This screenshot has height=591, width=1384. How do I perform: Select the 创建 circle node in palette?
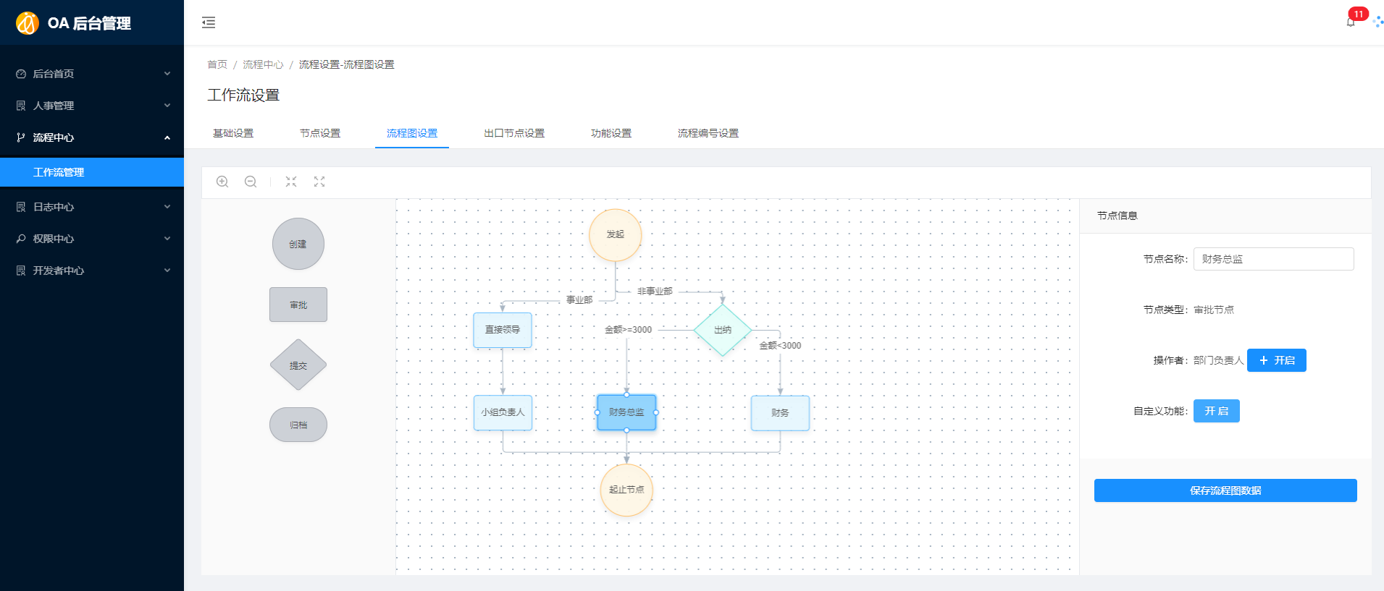pos(298,244)
